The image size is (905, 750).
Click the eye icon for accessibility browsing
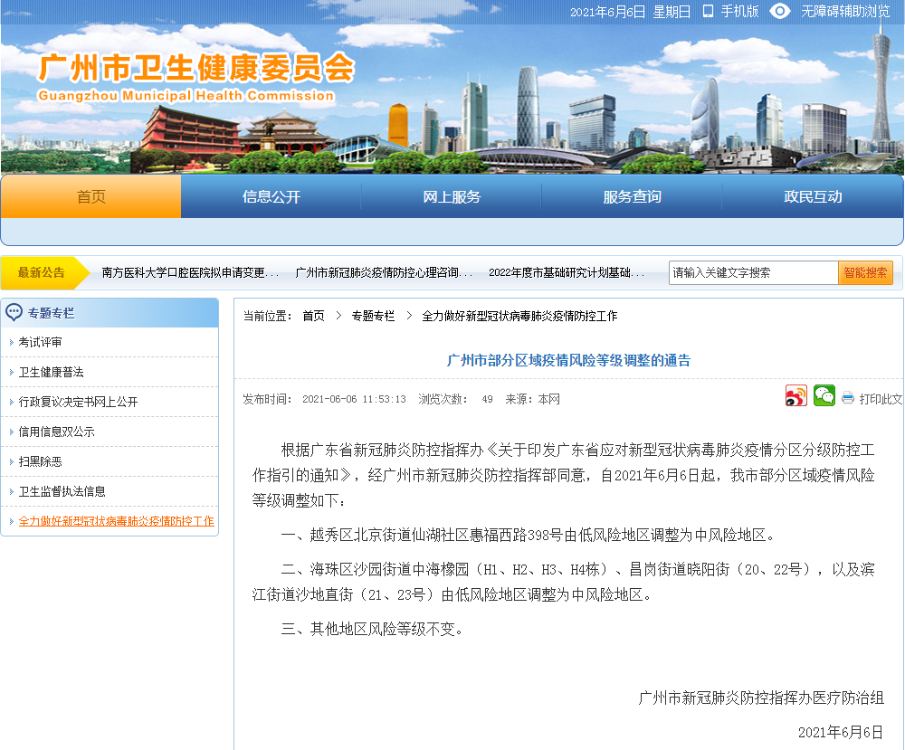(x=779, y=12)
